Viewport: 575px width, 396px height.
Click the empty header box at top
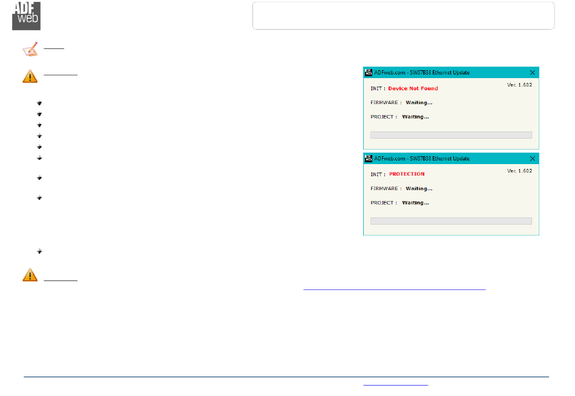click(x=403, y=16)
